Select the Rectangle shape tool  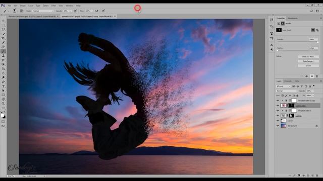[x=3, y=95]
